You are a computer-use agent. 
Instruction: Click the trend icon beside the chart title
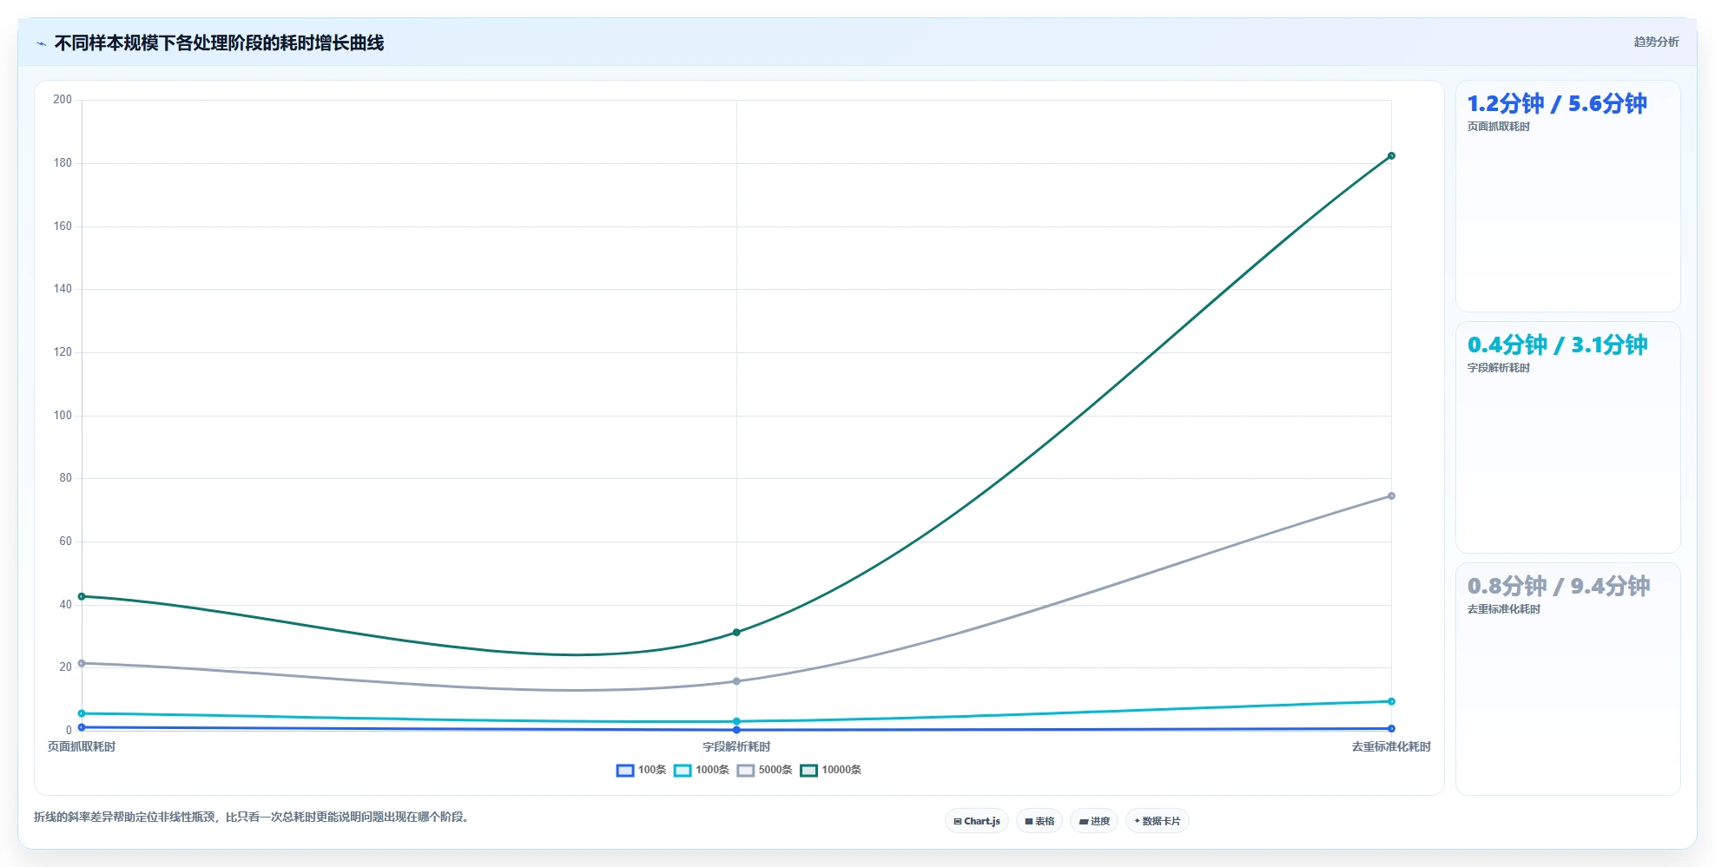click(41, 43)
